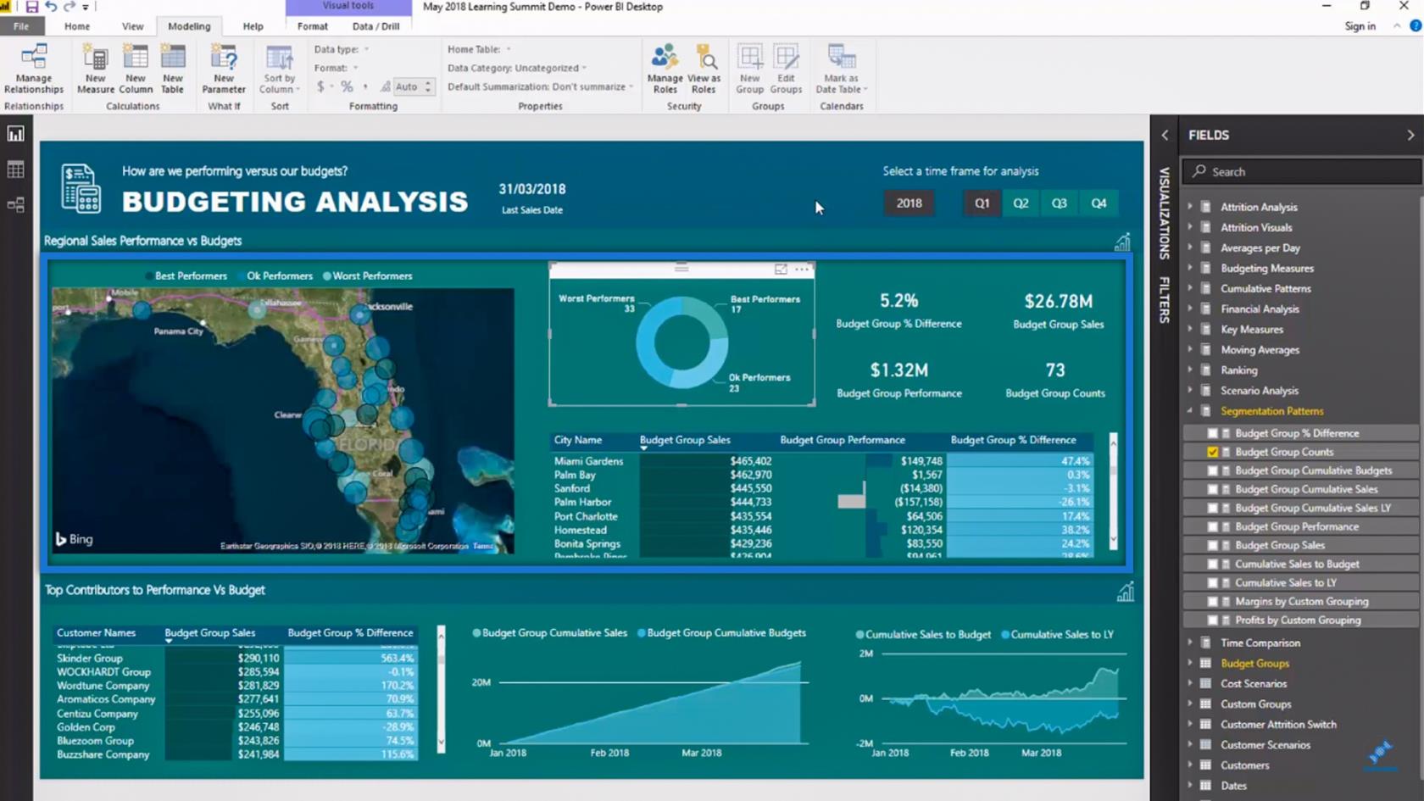Open the File menu
Screen dimensions: 1424x801
20,26
